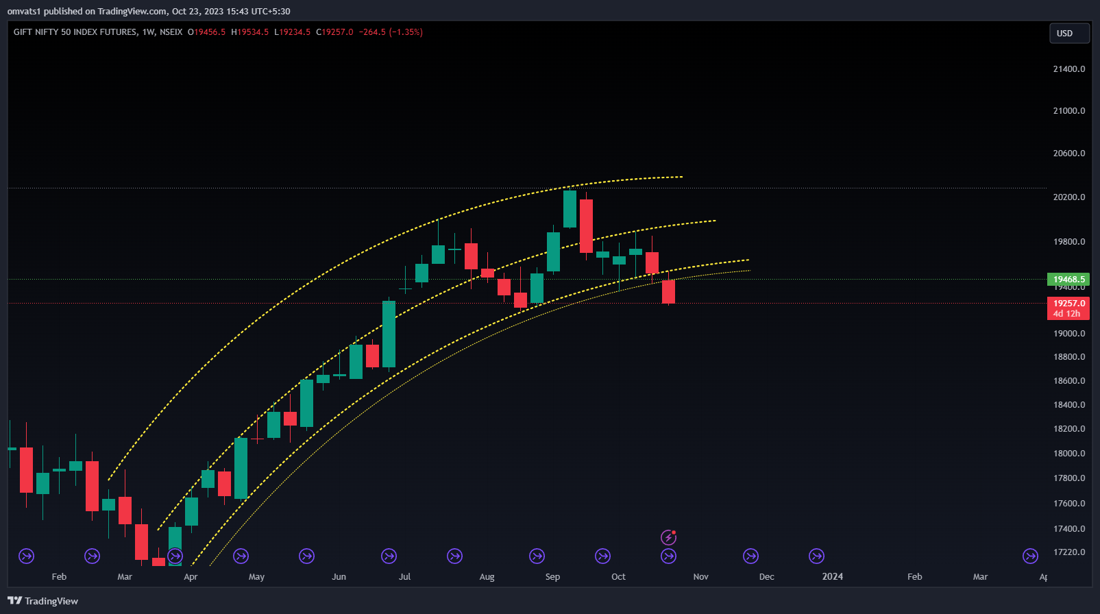Open the event marker directly below the lightning icon
The image size is (1100, 614).
(x=668, y=556)
